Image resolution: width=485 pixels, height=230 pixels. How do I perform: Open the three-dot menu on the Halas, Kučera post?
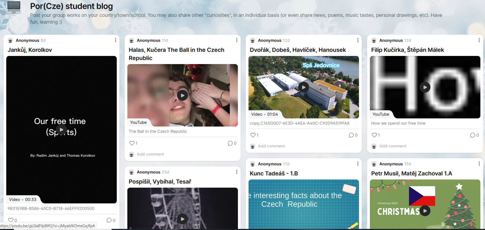coord(237,40)
